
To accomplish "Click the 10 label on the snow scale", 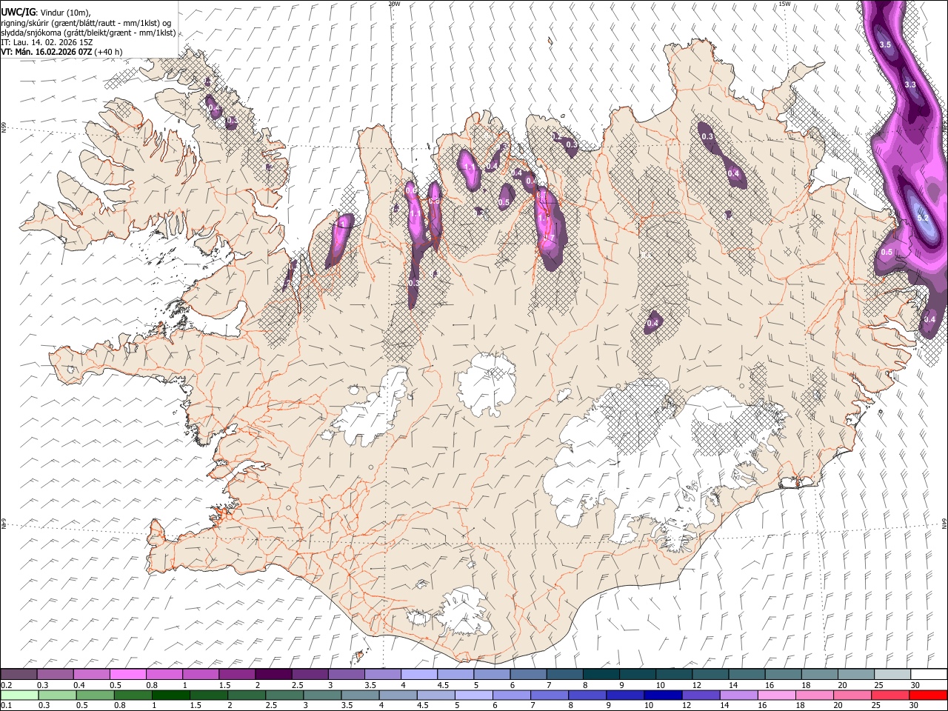I will tap(660, 685).
